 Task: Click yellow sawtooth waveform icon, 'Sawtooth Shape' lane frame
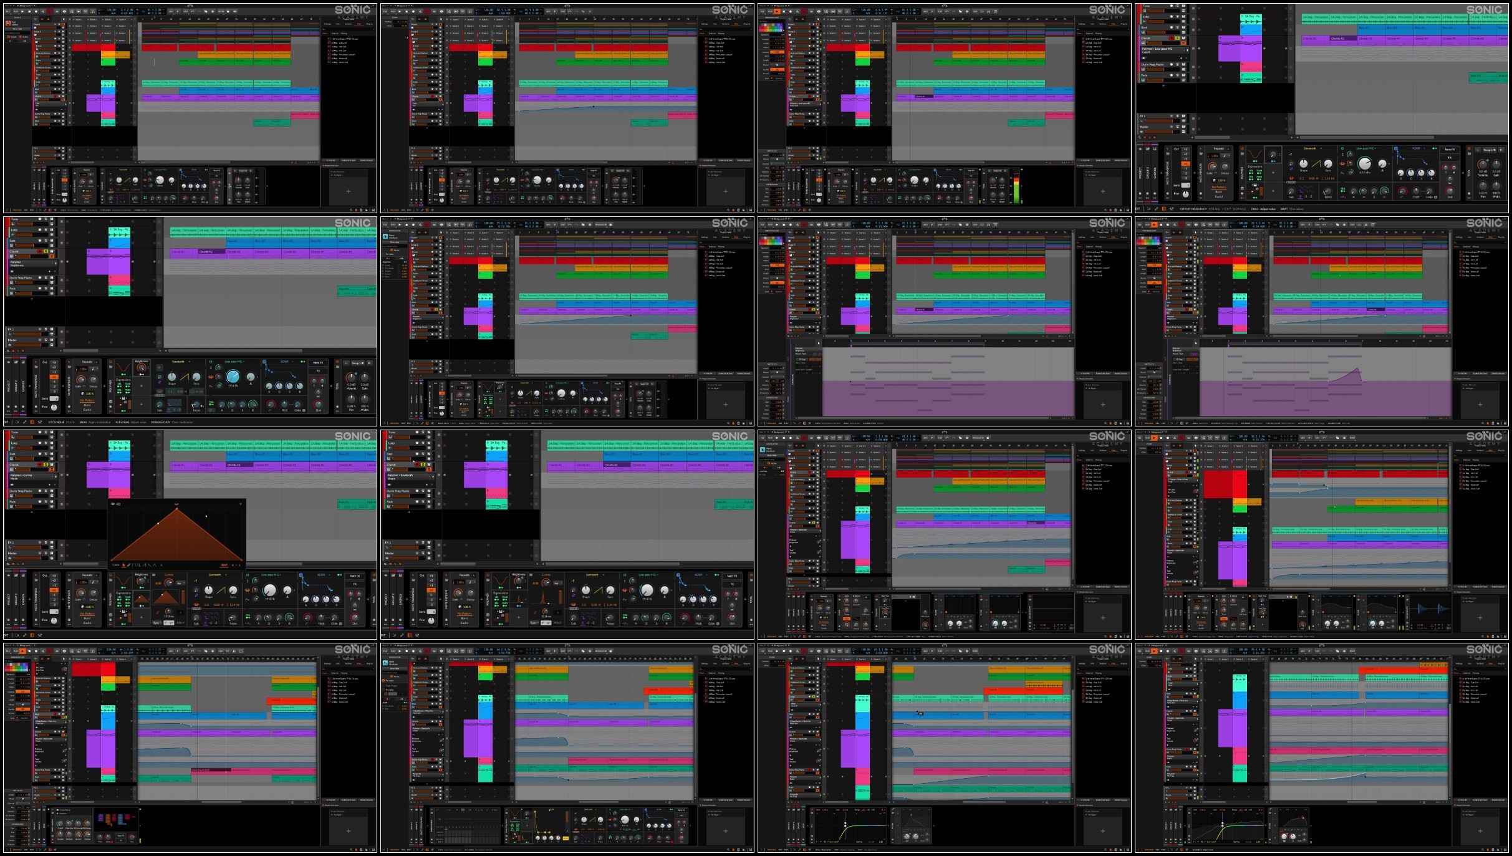point(598,590)
